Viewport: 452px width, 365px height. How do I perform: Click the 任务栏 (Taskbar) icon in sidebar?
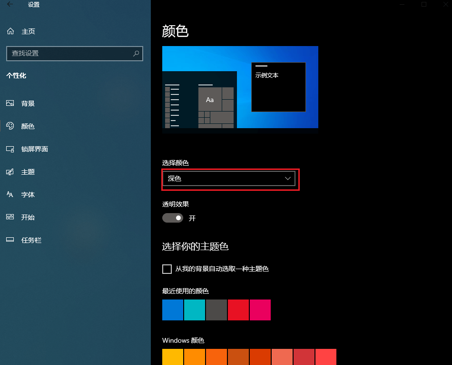tap(10, 240)
